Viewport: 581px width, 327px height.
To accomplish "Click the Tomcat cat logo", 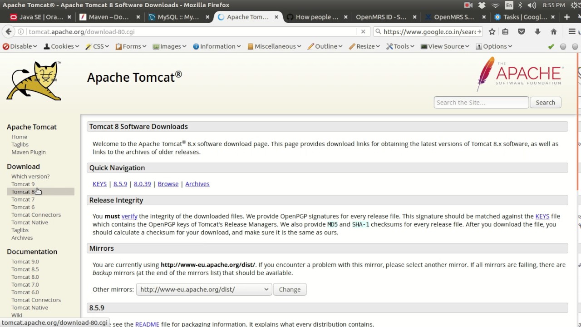I will point(34,81).
